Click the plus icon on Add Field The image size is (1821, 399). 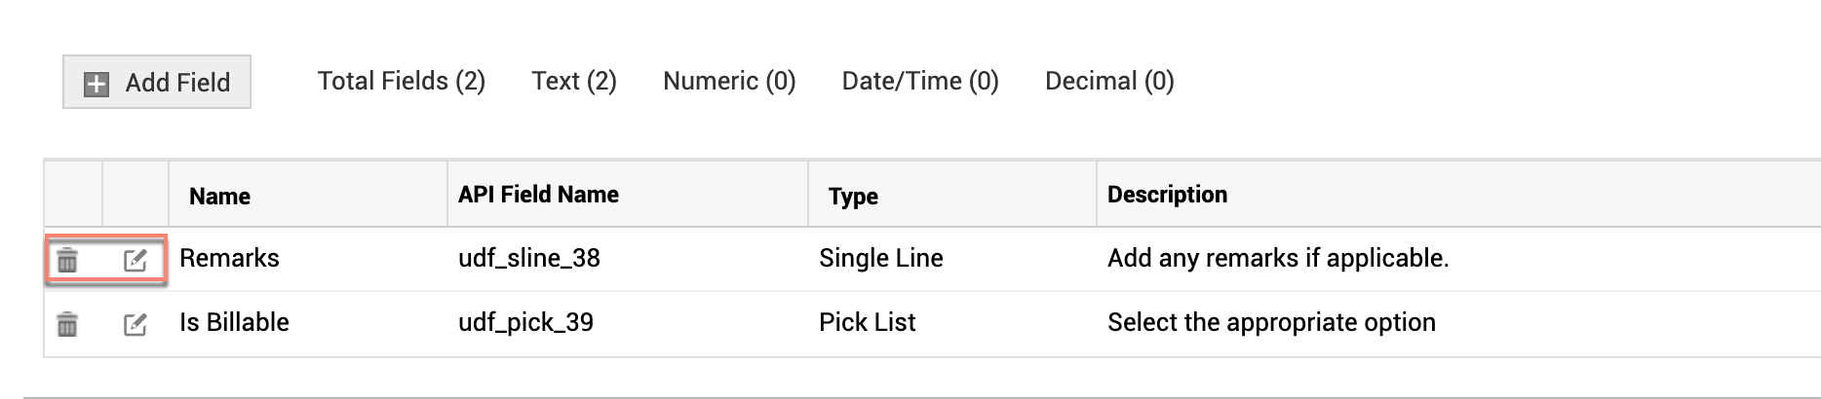coord(96,84)
